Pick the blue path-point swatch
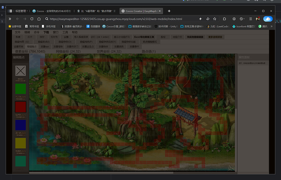The height and width of the screenshot is (180, 281). tap(21, 125)
